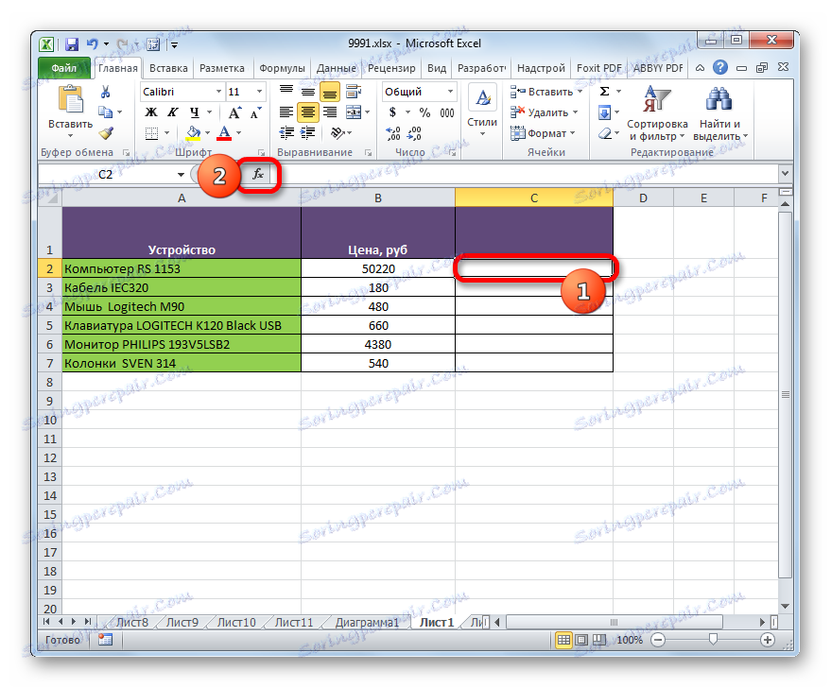Expand the formula bar chevron
The image size is (831, 688).
785,173
